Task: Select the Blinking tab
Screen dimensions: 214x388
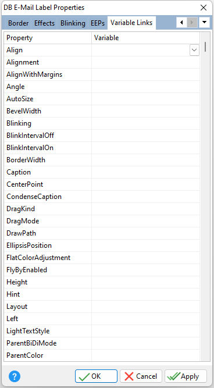Action: [x=73, y=23]
